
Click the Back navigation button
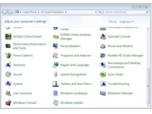pos(5,12)
